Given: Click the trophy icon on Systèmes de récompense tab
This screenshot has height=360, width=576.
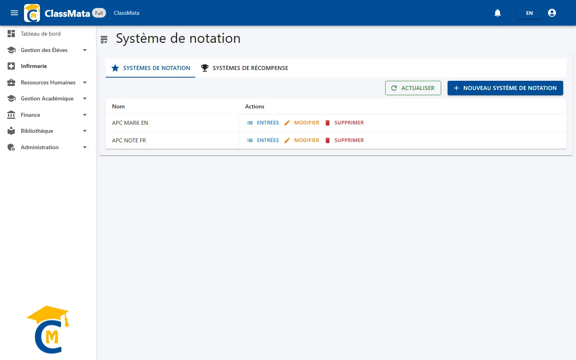Looking at the screenshot, I should pos(205,68).
